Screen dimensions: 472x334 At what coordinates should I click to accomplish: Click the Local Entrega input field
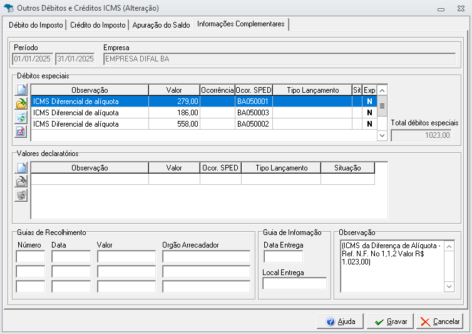pos(294,284)
